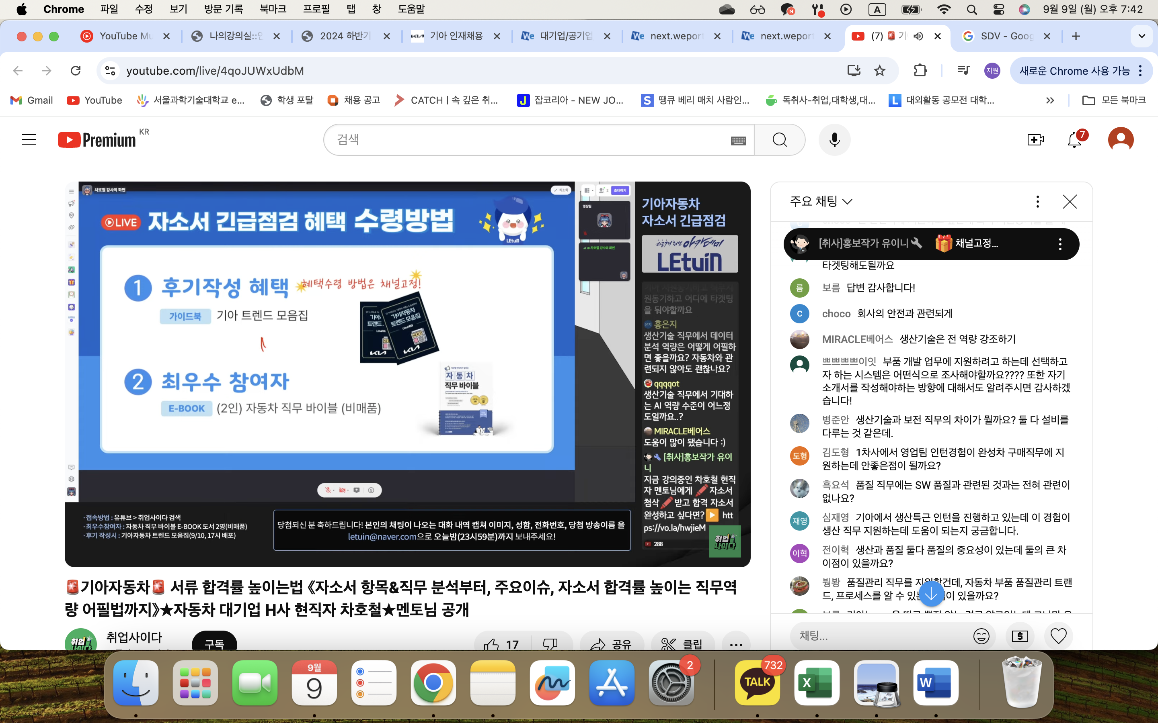This screenshot has width=1158, height=723.
Task: Open the YouTube hamburger guide menu
Action: click(x=29, y=140)
